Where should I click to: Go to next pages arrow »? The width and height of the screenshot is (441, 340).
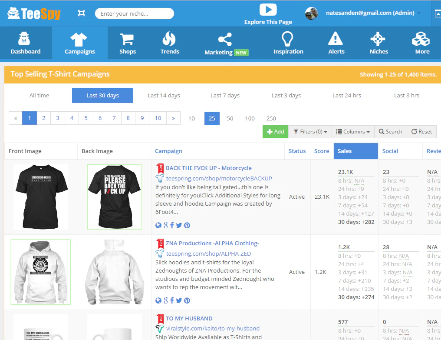(174, 118)
